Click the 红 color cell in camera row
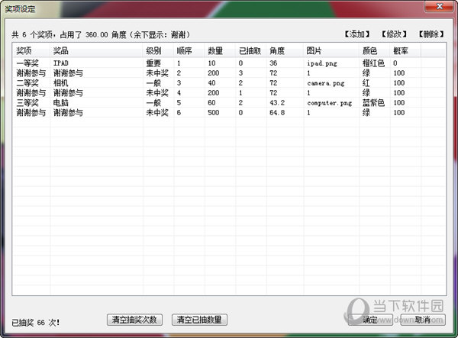The width and height of the screenshot is (458, 338). 366,83
